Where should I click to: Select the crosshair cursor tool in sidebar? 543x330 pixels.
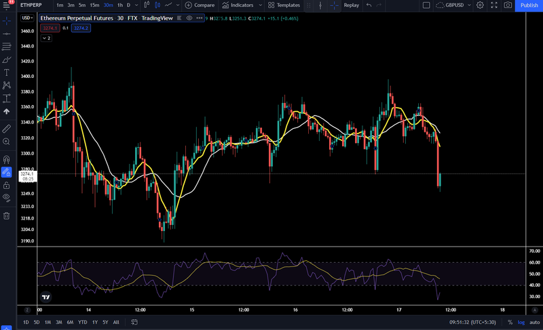click(6, 21)
